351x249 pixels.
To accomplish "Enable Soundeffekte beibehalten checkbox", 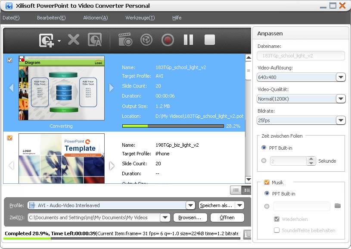I will click(276, 230).
